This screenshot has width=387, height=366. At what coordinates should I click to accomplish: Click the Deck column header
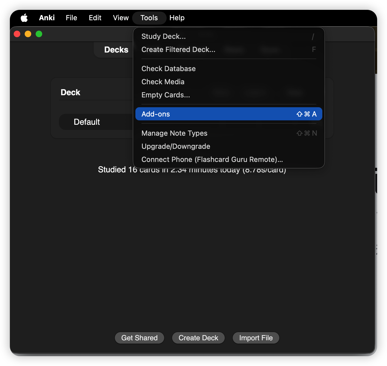(70, 92)
